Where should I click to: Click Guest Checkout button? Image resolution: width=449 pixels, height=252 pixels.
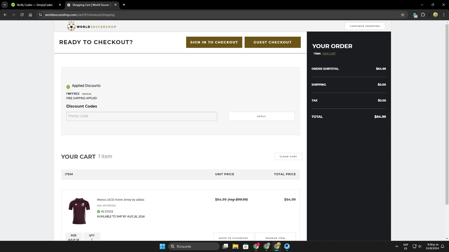point(272,42)
